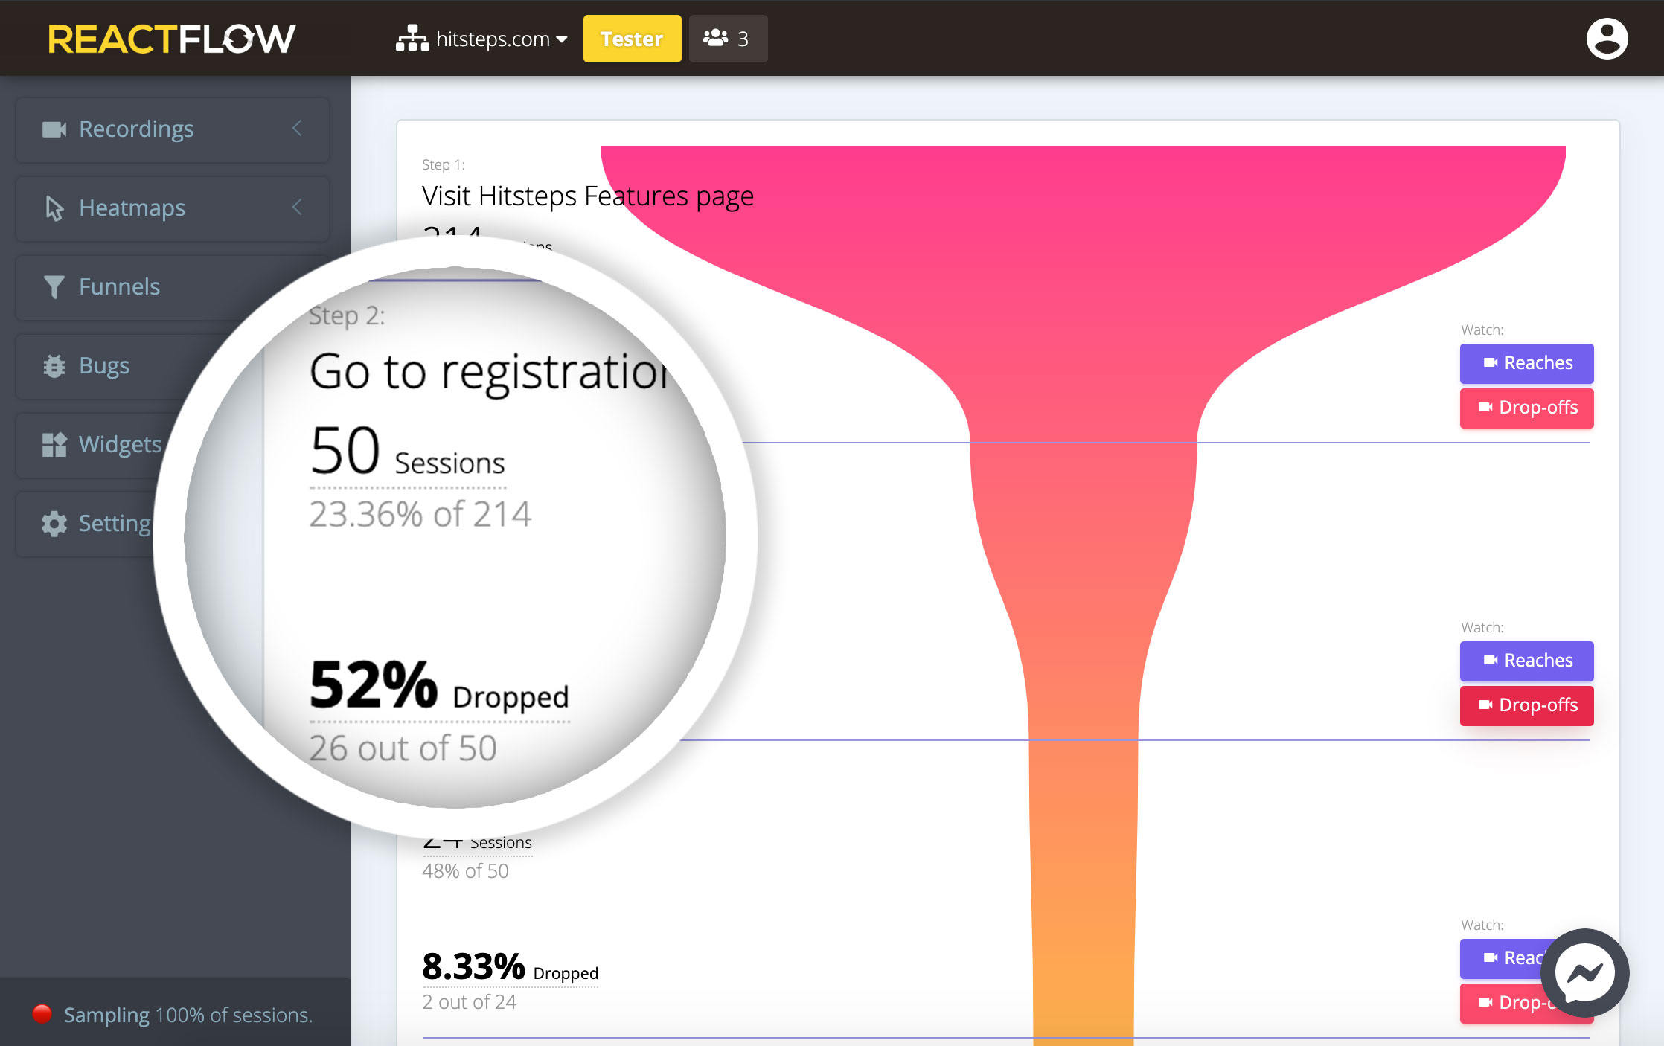Image resolution: width=1664 pixels, height=1046 pixels.
Task: Click the Settings gear icon
Action: click(54, 524)
